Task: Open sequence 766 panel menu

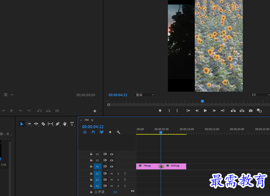Action: (x=92, y=120)
